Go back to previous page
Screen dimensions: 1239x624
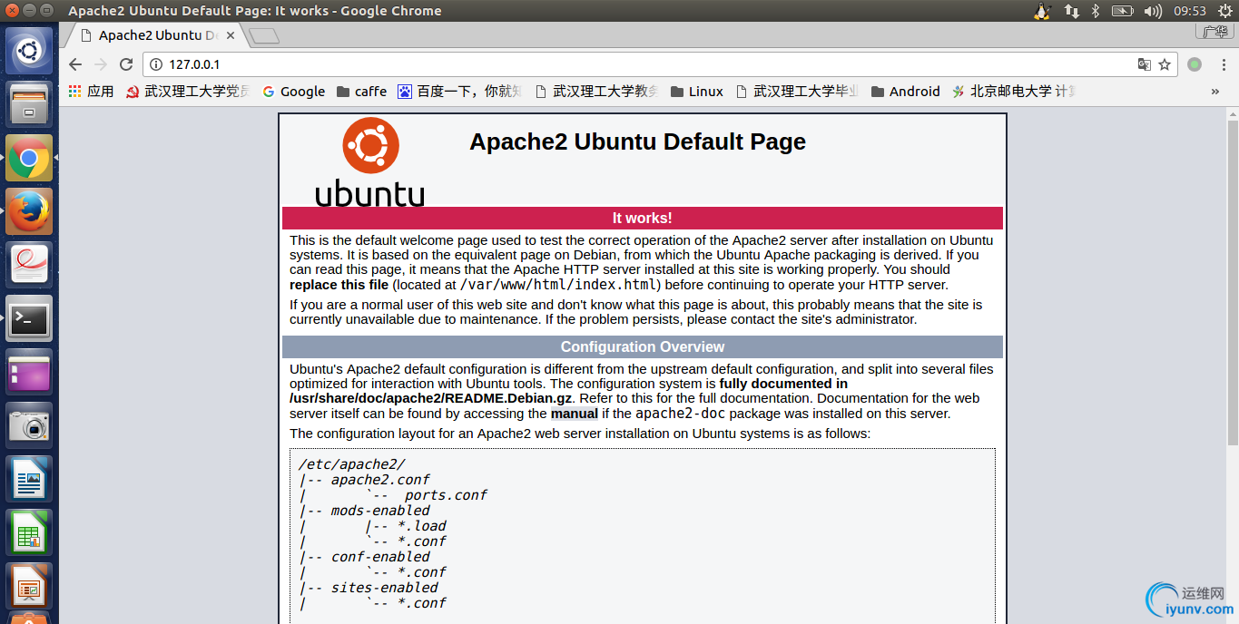[75, 64]
